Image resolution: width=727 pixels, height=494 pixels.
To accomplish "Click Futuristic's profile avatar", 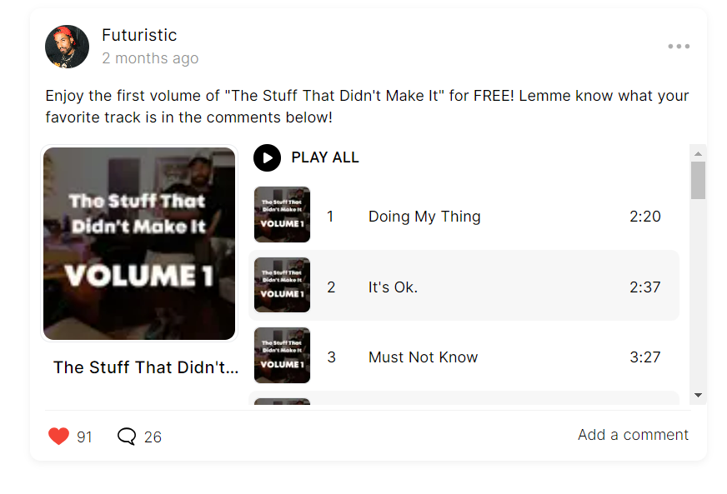I will pos(67,47).
